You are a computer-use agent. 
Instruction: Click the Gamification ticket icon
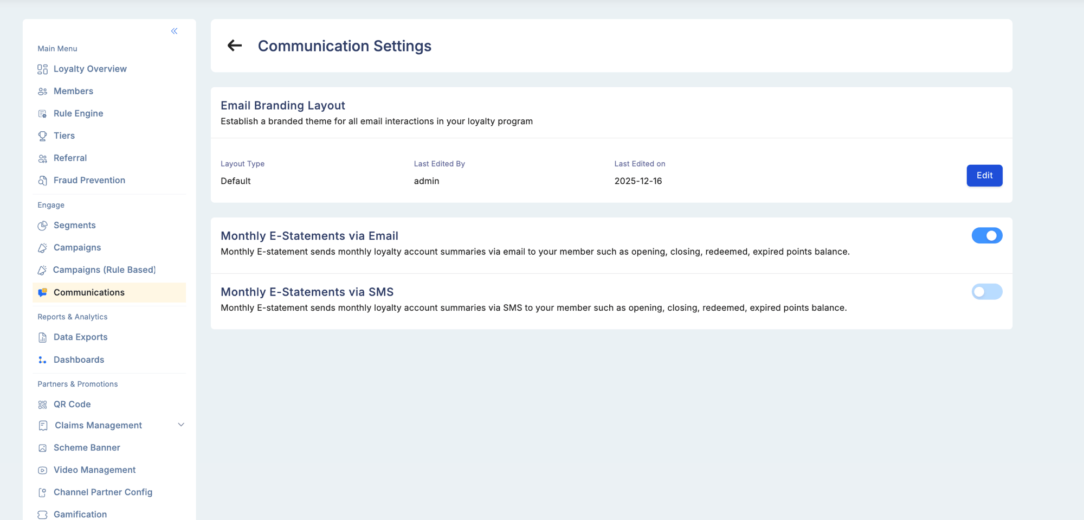pos(42,515)
